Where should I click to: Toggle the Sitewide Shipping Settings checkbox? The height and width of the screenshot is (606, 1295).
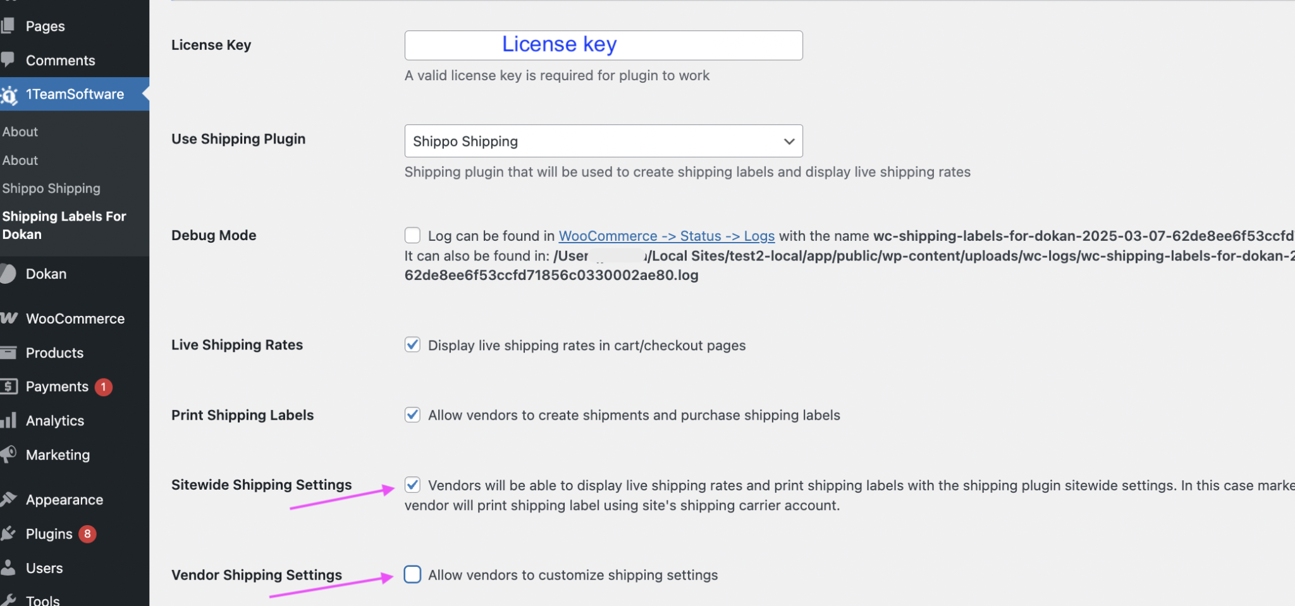pos(412,485)
